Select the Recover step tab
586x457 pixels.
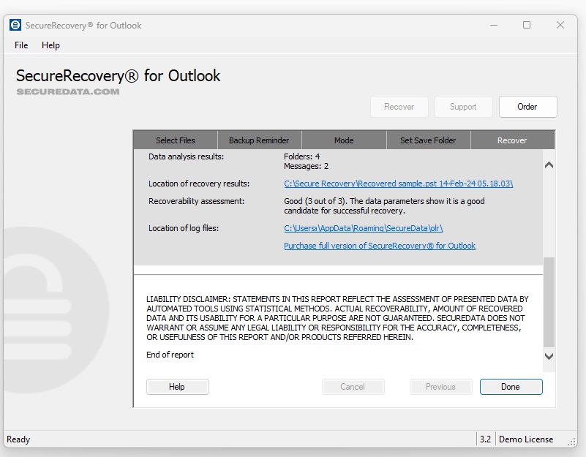click(512, 140)
